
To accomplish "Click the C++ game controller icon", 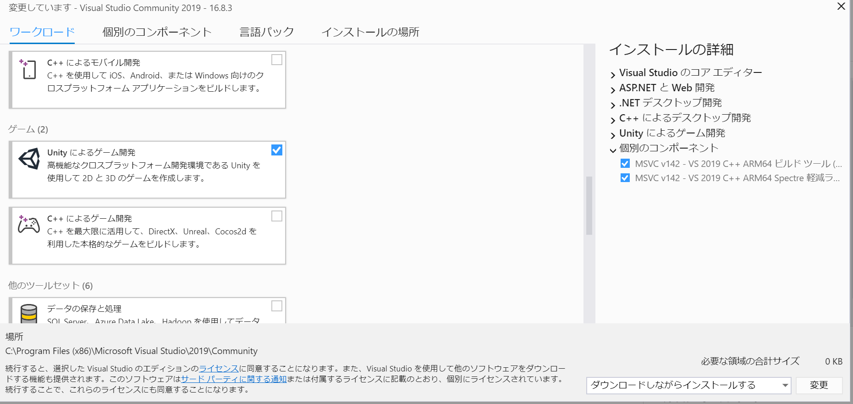I will click(28, 224).
